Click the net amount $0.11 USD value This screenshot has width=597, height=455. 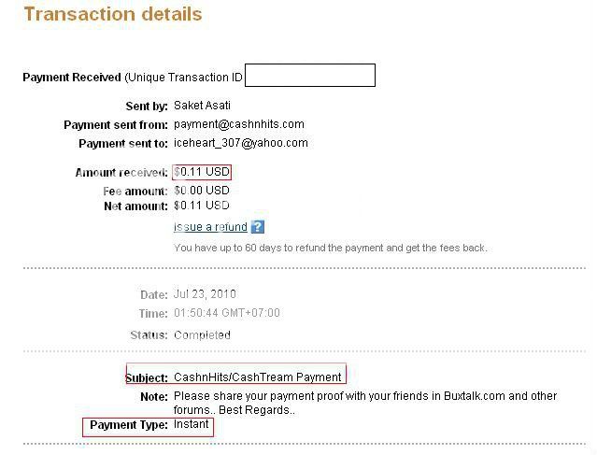click(202, 206)
